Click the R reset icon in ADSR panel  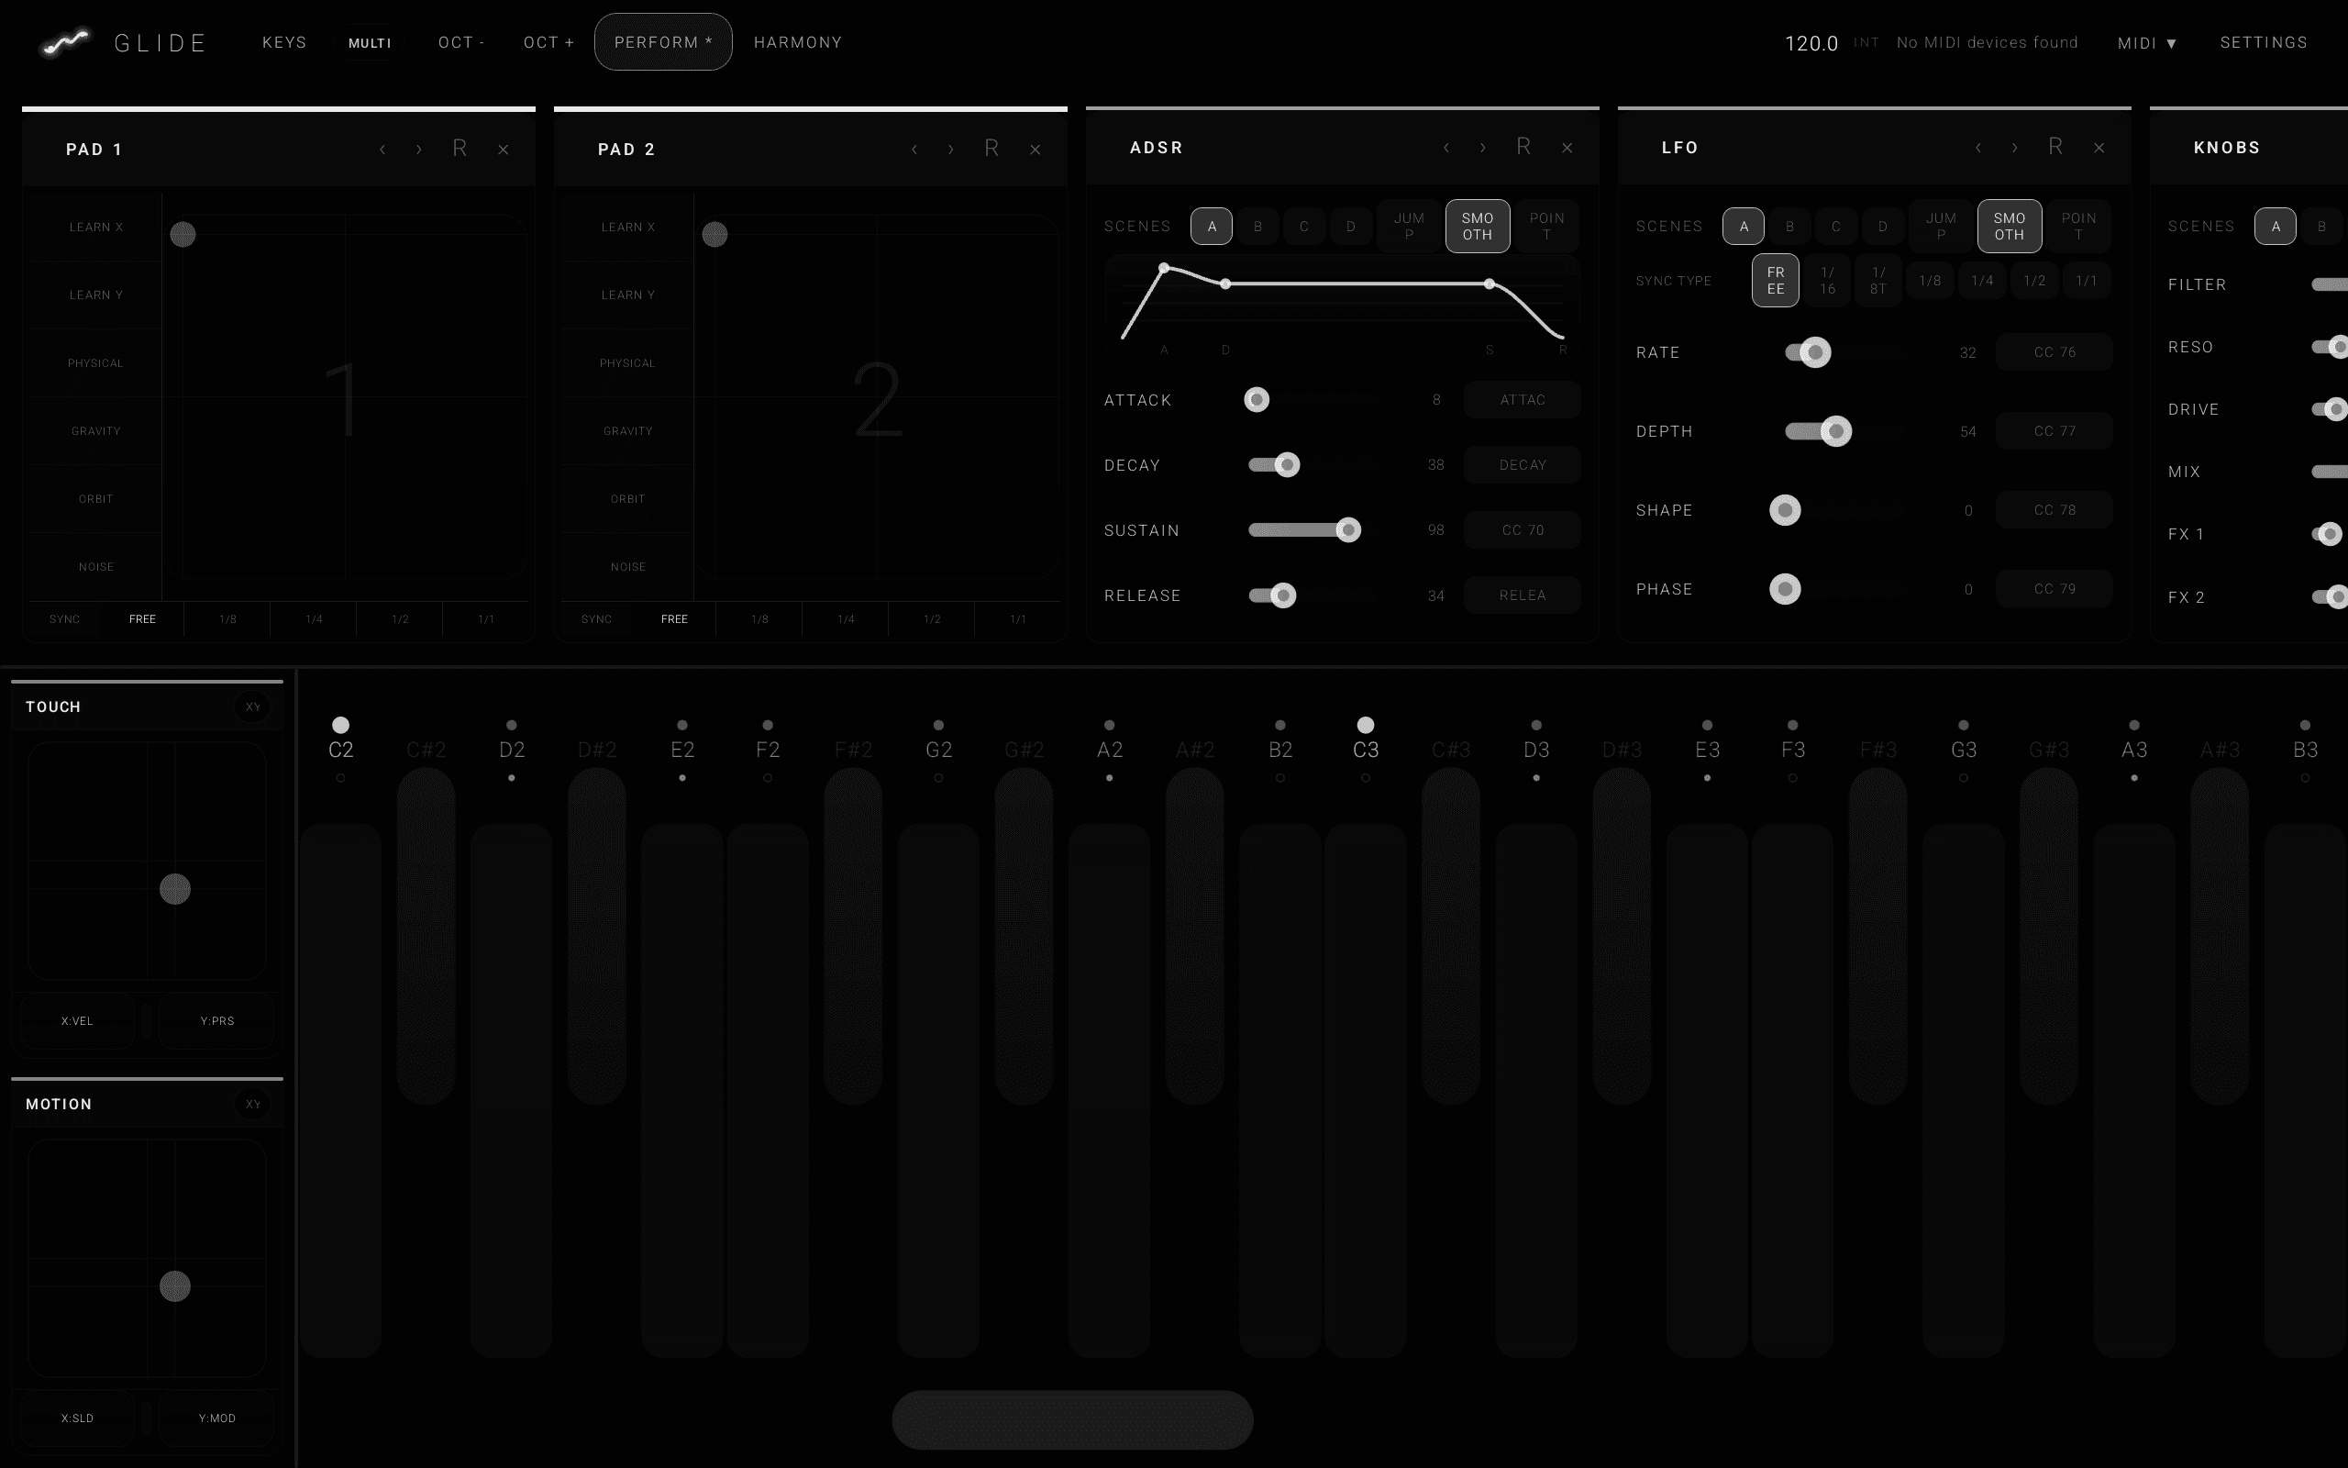pos(1523,147)
